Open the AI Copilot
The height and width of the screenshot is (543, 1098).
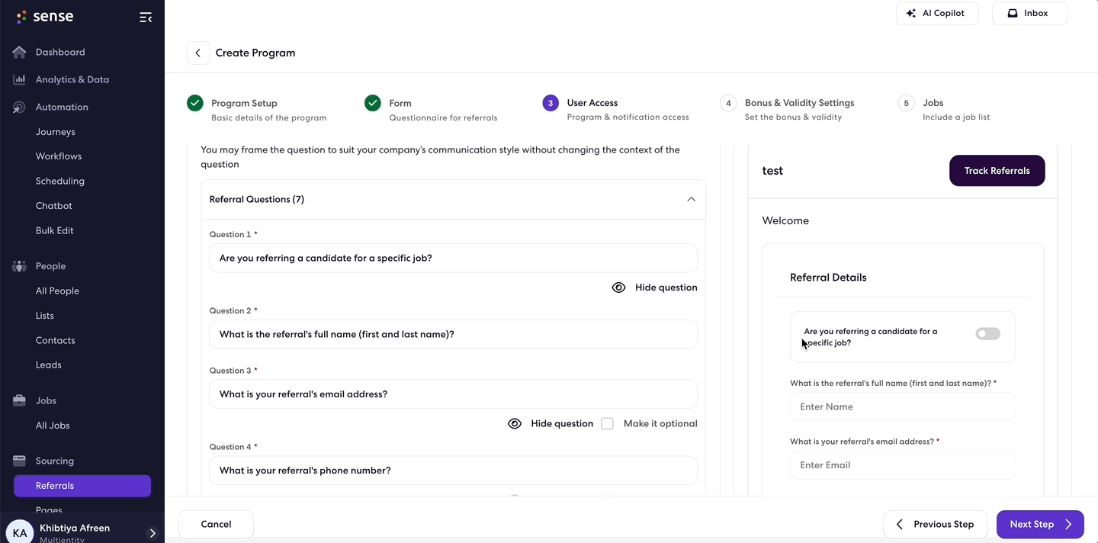[x=937, y=13]
